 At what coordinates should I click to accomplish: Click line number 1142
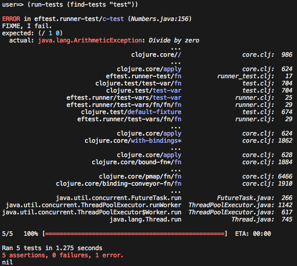(285, 206)
